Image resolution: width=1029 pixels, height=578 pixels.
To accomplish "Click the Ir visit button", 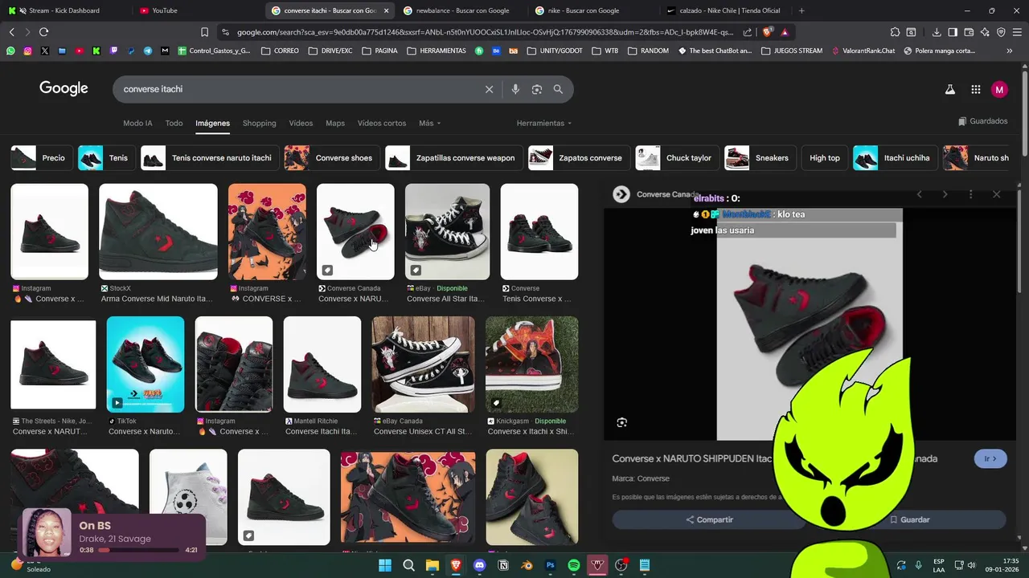I will pos(990,458).
